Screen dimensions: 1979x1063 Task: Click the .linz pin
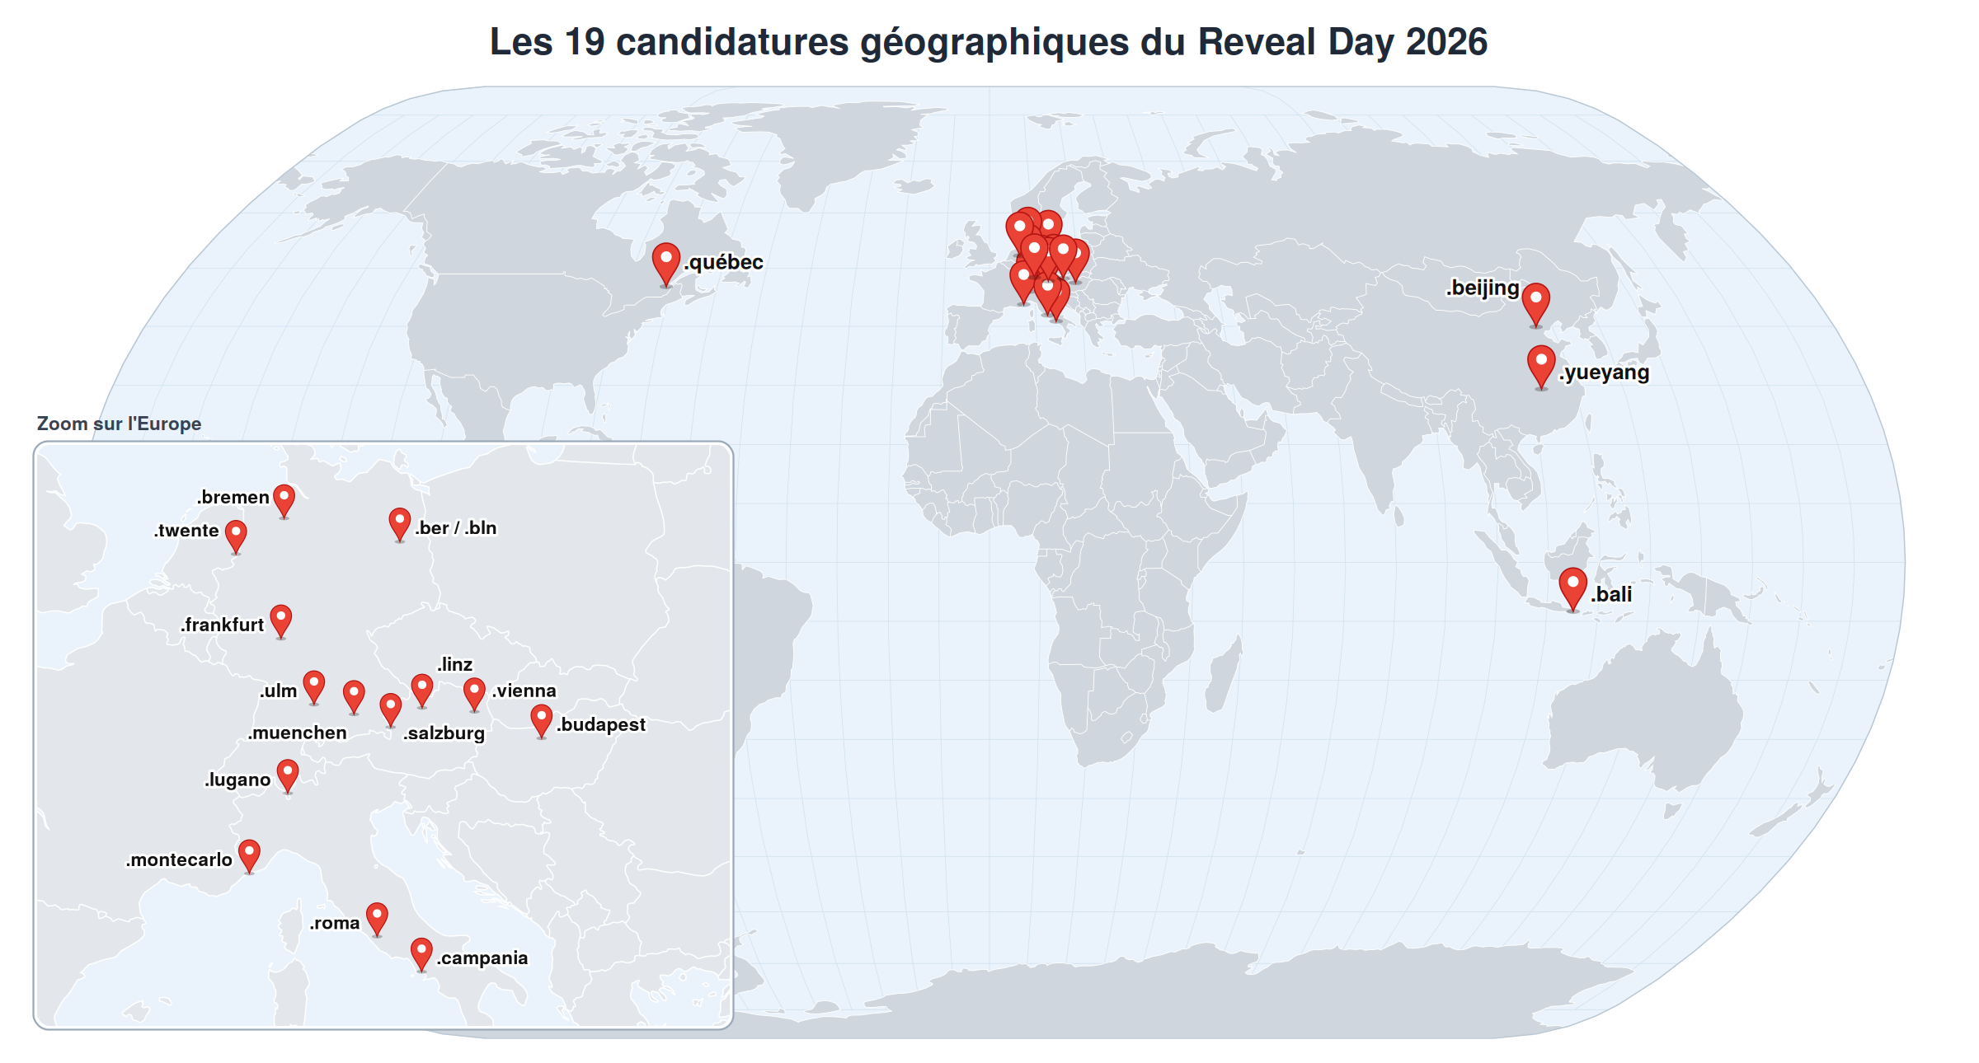422,691
